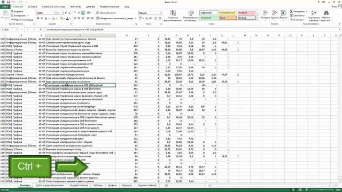The width and height of the screenshot is (342, 192).
Task: Center cell text horizontally
Action: [79, 19]
